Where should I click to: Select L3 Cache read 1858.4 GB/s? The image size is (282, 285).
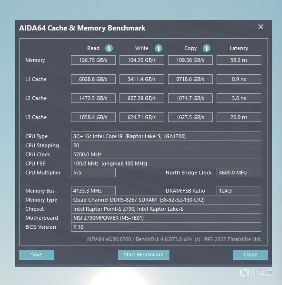tap(93, 117)
